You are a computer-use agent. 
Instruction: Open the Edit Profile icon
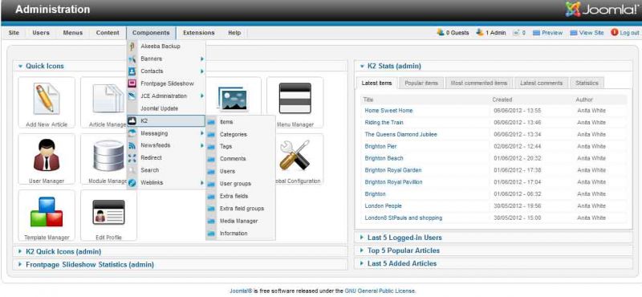pos(108,215)
